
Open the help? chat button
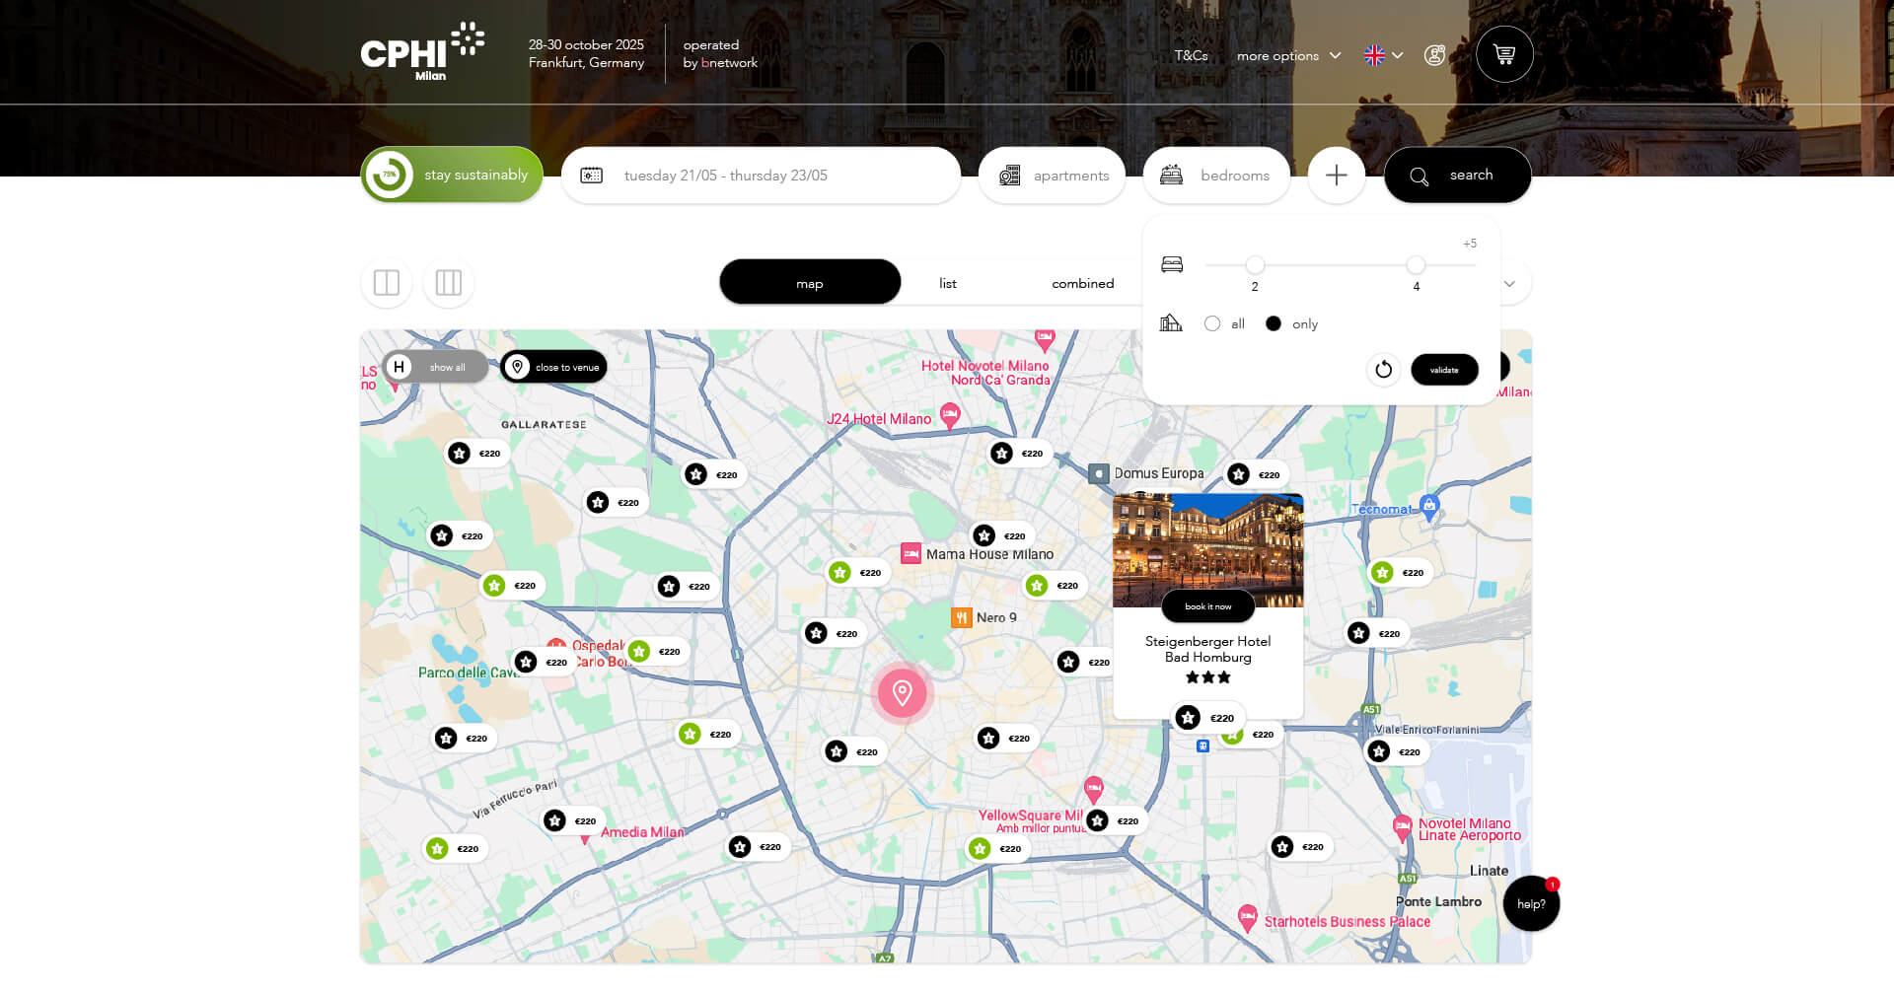click(x=1531, y=903)
